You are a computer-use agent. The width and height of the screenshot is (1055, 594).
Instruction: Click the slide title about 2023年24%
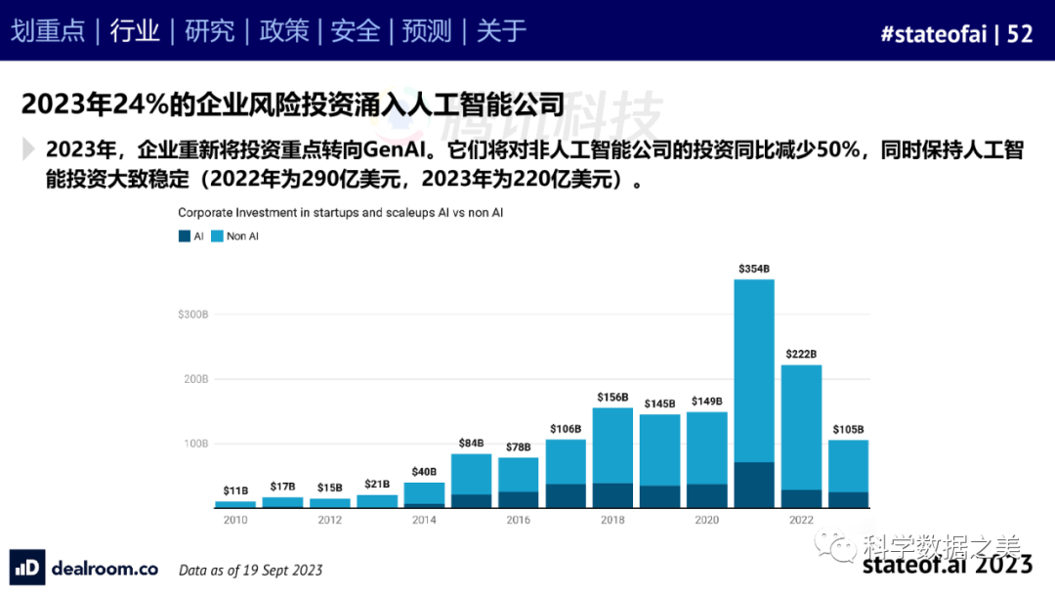pos(293,105)
